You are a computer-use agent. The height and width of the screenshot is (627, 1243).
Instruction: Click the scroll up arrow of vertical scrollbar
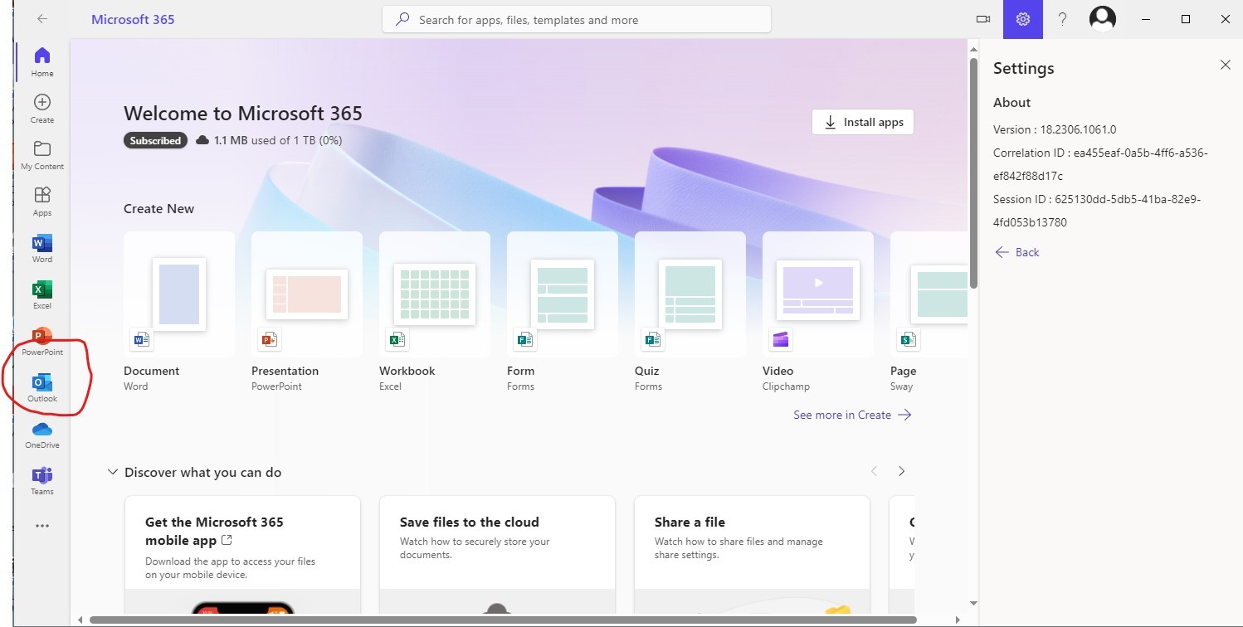(974, 49)
